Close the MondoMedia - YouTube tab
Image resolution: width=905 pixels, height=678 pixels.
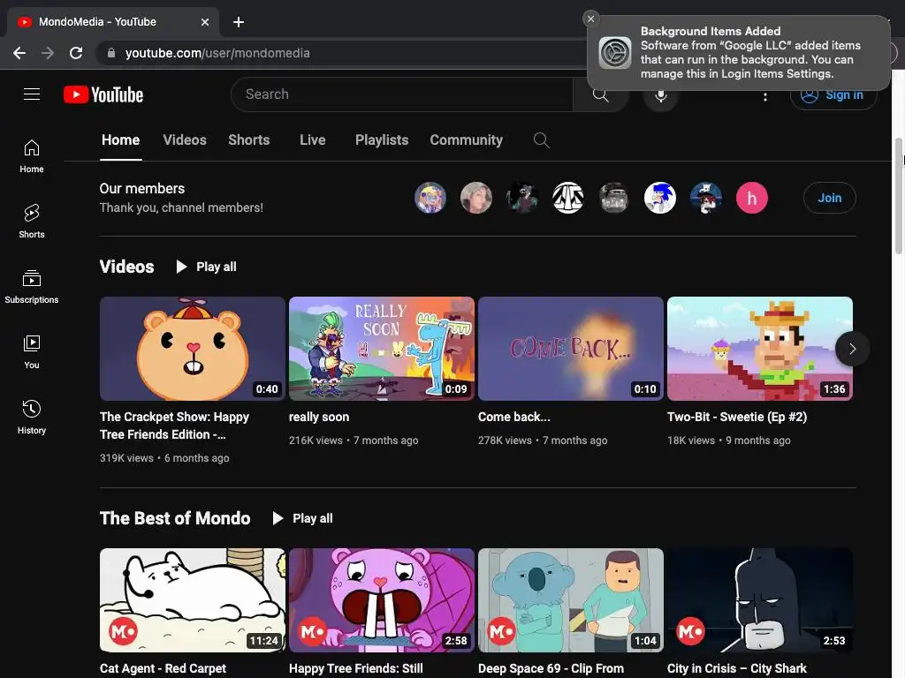click(x=205, y=22)
